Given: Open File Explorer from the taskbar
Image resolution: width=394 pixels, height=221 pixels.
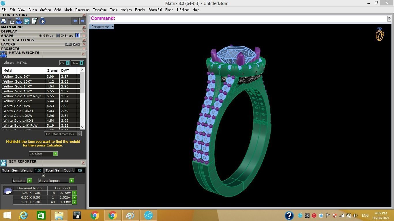Looking at the screenshot, I should pyautogui.click(x=59, y=215).
